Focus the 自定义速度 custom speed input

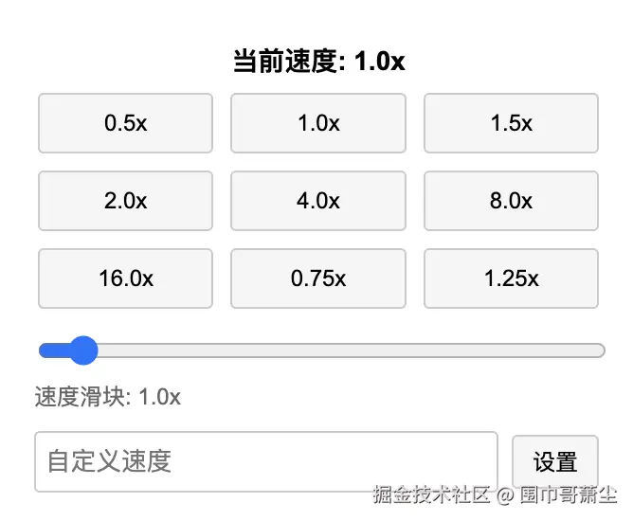266,462
